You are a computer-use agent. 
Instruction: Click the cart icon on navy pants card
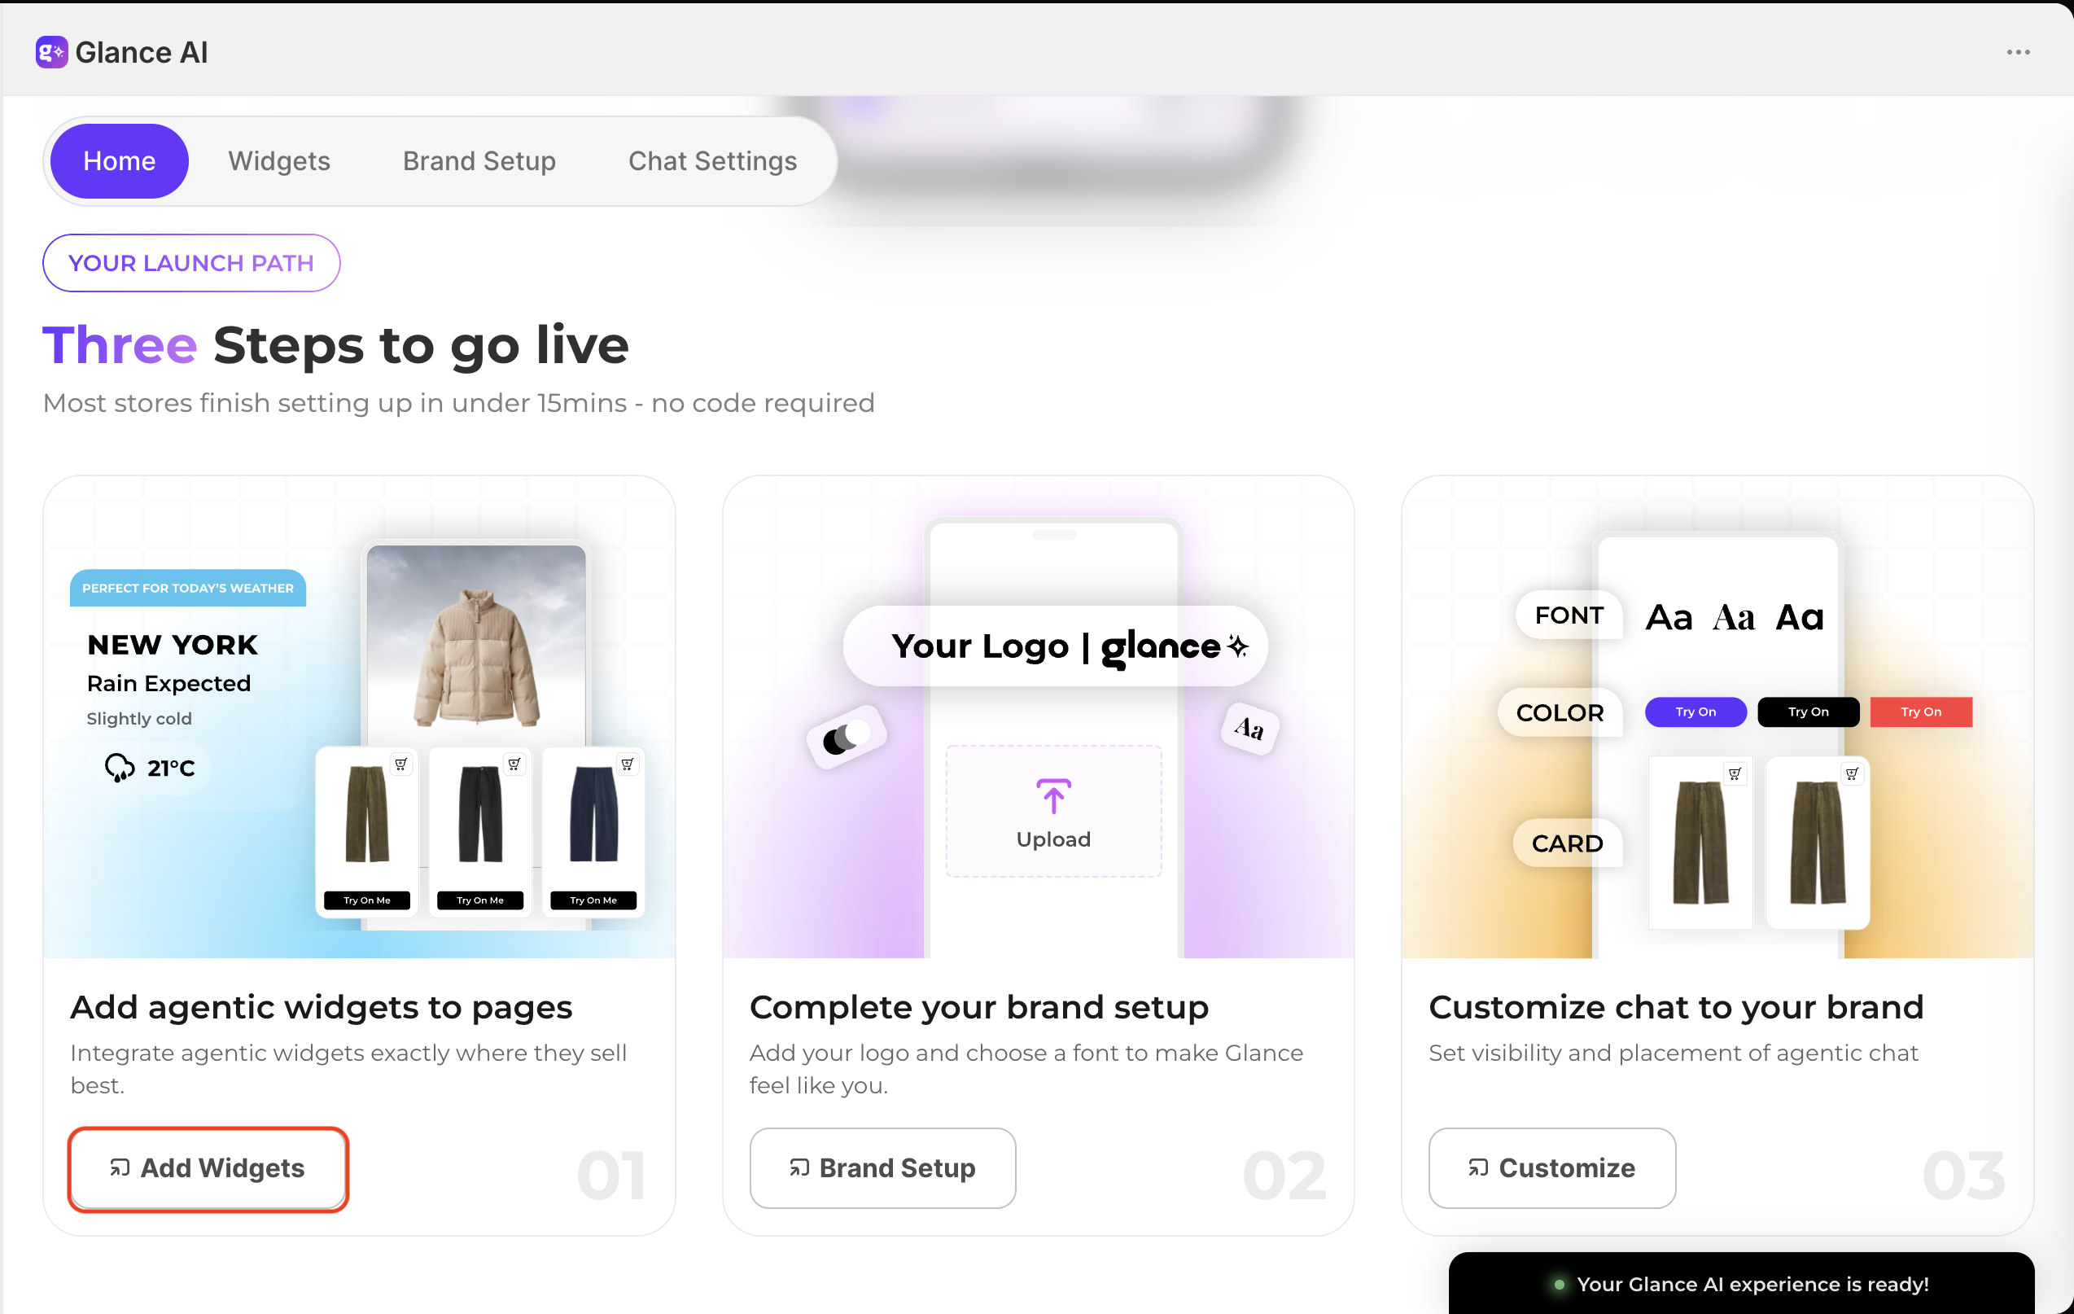(628, 764)
